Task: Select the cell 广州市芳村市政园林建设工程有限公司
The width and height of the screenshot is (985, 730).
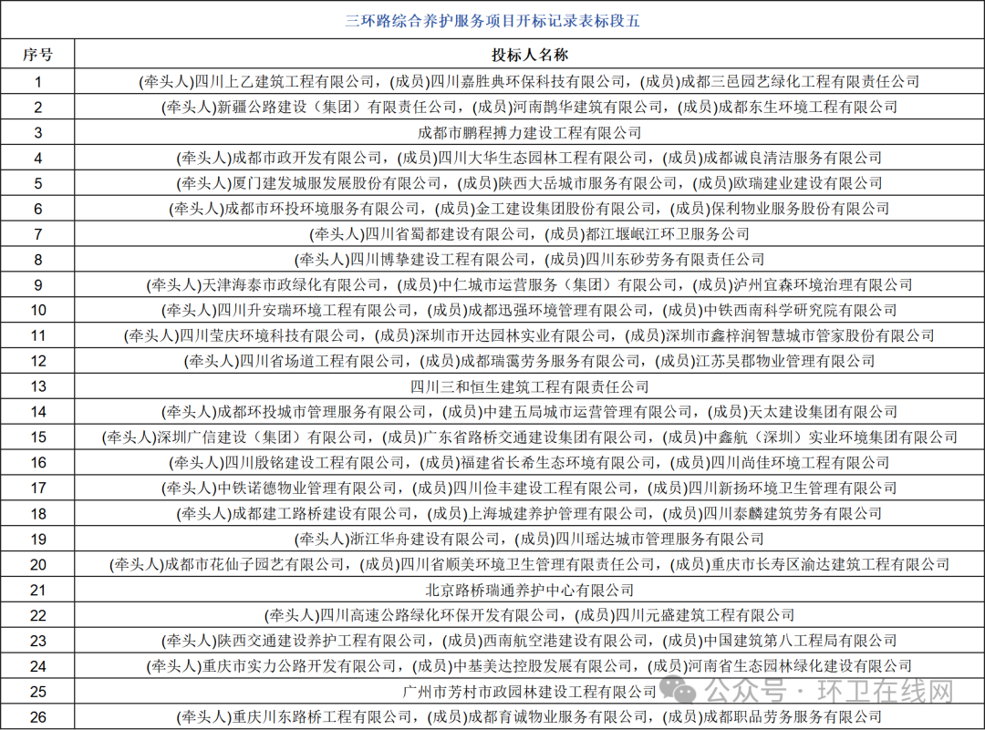Action: pos(530,692)
